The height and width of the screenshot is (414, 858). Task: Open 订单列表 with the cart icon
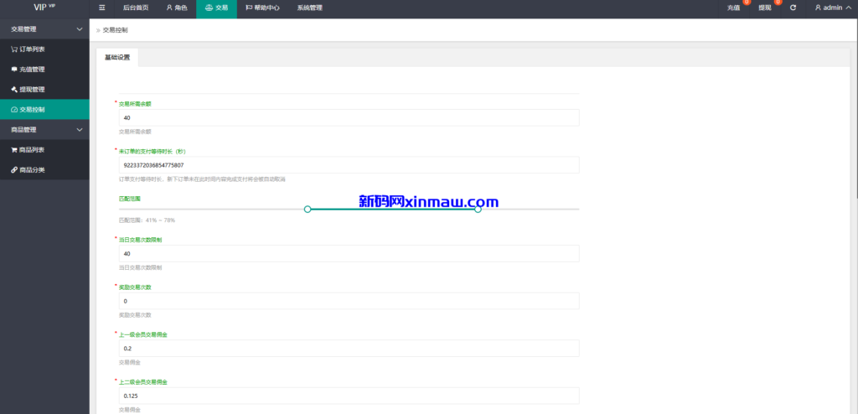coord(33,49)
